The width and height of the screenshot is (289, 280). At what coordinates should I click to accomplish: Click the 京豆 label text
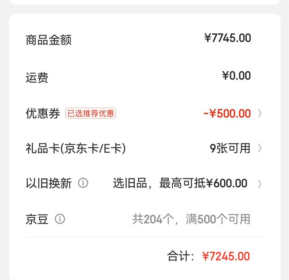click(x=37, y=219)
